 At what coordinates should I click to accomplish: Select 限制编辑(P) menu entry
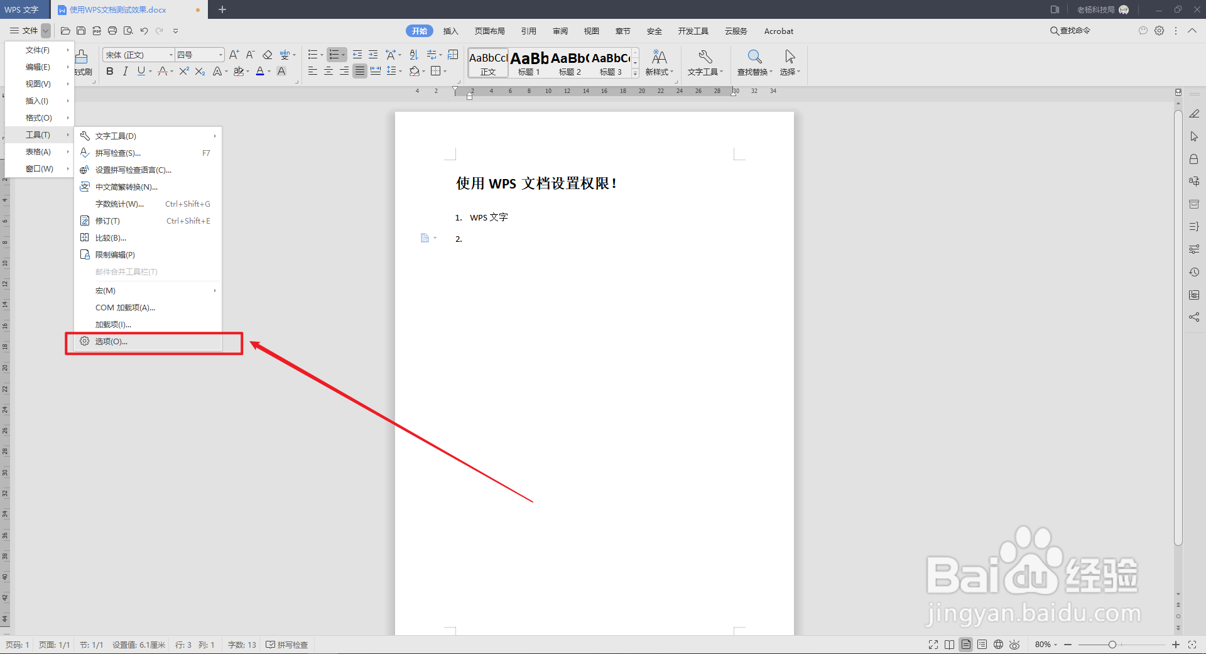(x=148, y=254)
